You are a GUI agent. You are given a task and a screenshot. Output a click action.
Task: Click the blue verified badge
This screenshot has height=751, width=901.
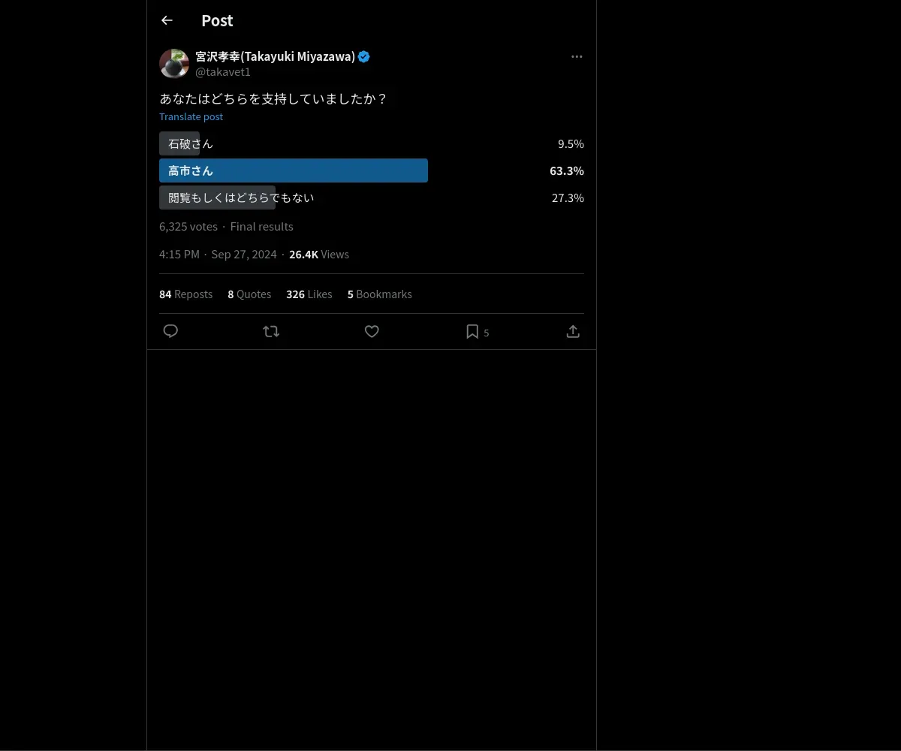pos(364,57)
